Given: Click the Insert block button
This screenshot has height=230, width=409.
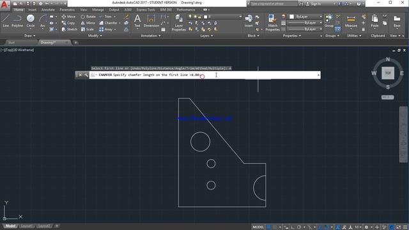Looking at the screenshot, I should pyautogui.click(x=249, y=21).
